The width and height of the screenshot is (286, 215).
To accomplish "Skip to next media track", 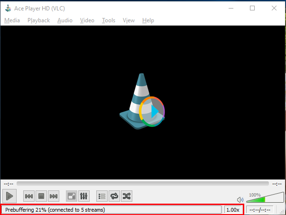I will 54,196.
